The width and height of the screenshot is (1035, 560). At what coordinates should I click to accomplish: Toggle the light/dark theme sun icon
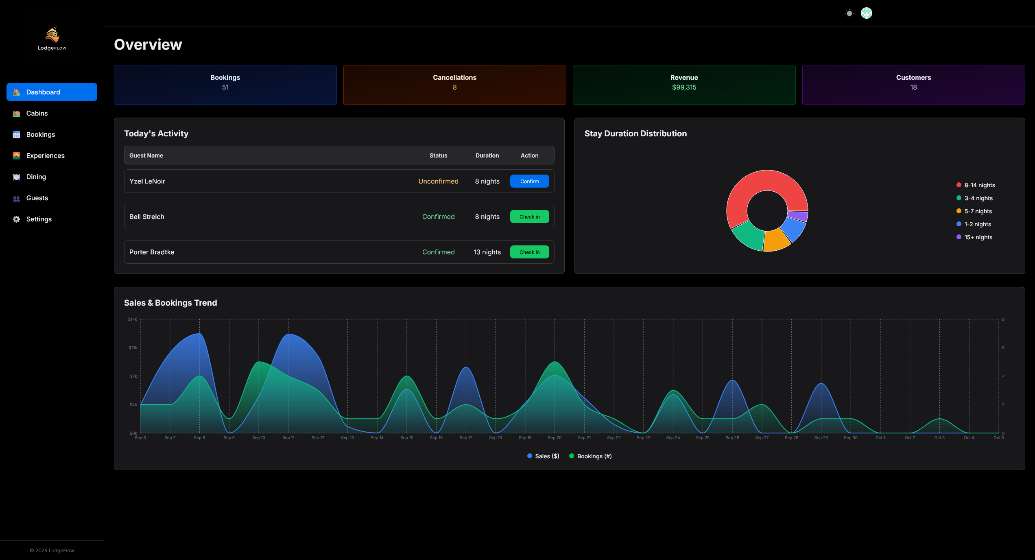pos(849,13)
